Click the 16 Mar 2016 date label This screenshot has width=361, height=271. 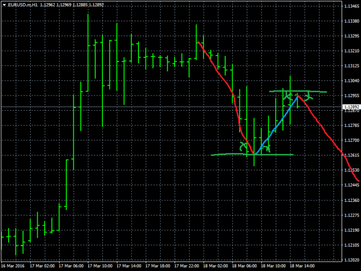[12, 266]
